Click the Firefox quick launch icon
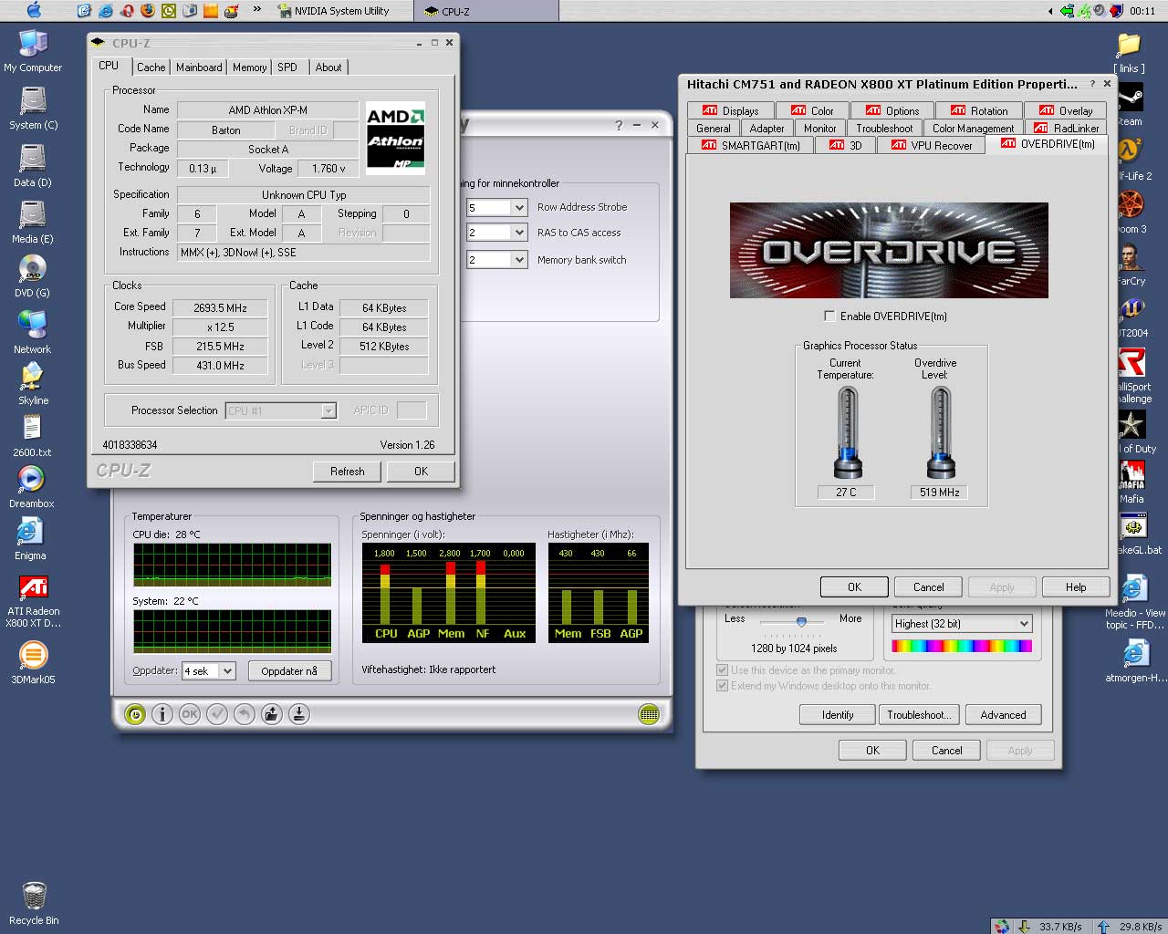 [147, 11]
